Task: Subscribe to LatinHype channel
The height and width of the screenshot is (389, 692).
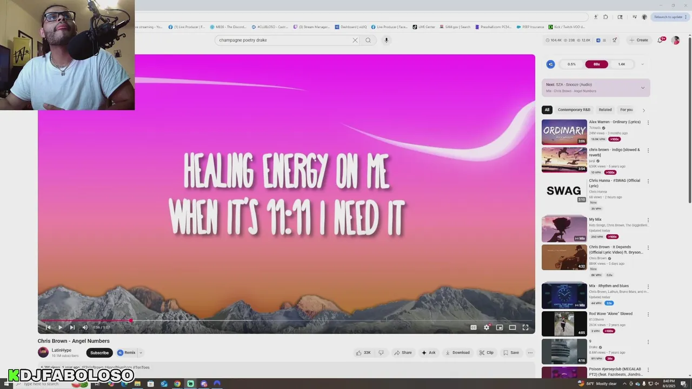Action: point(99,353)
